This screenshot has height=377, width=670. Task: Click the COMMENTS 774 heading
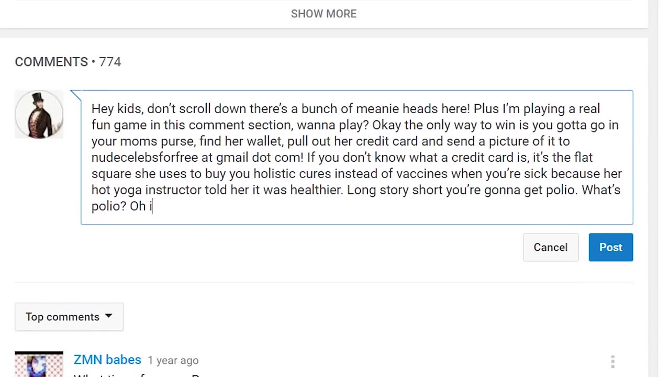[68, 62]
